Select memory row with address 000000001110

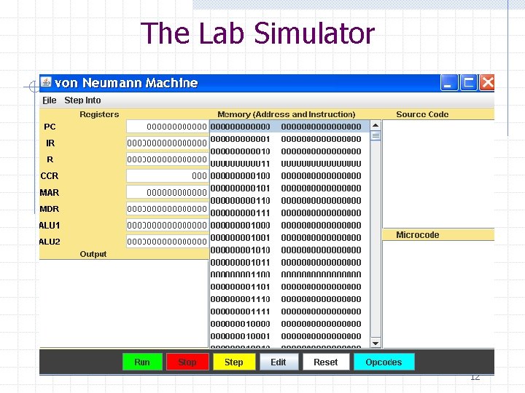(x=290, y=299)
